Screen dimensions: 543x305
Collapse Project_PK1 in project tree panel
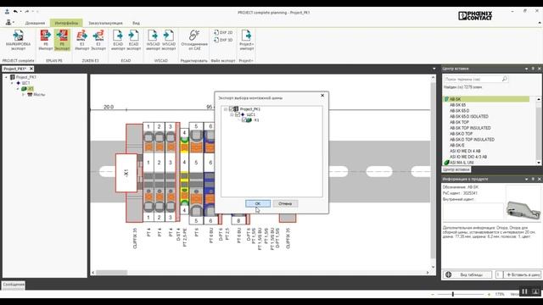[6, 77]
